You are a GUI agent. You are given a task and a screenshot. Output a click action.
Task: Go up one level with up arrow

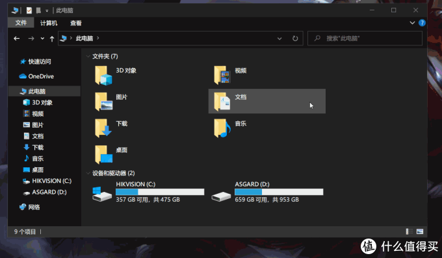[x=52, y=38]
